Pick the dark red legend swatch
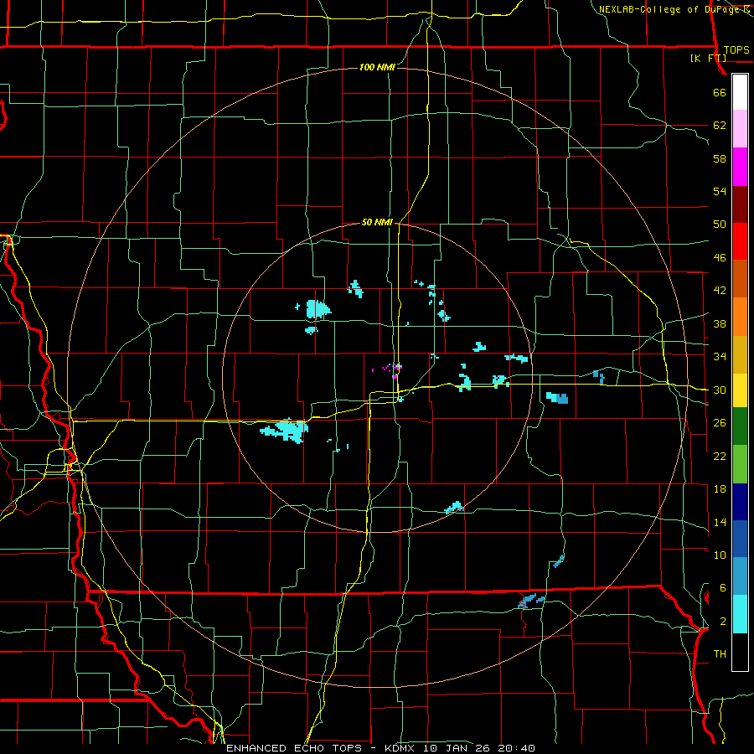The height and width of the screenshot is (754, 754). click(x=740, y=204)
